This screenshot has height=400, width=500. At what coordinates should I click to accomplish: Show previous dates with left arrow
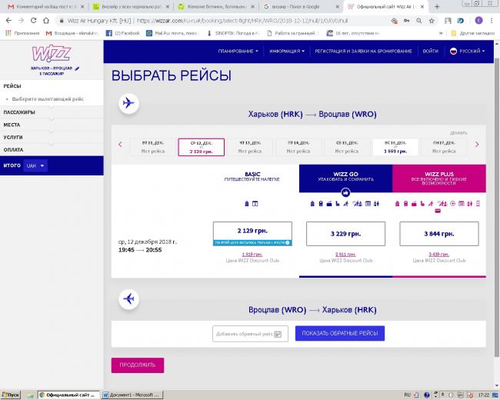pyautogui.click(x=120, y=144)
